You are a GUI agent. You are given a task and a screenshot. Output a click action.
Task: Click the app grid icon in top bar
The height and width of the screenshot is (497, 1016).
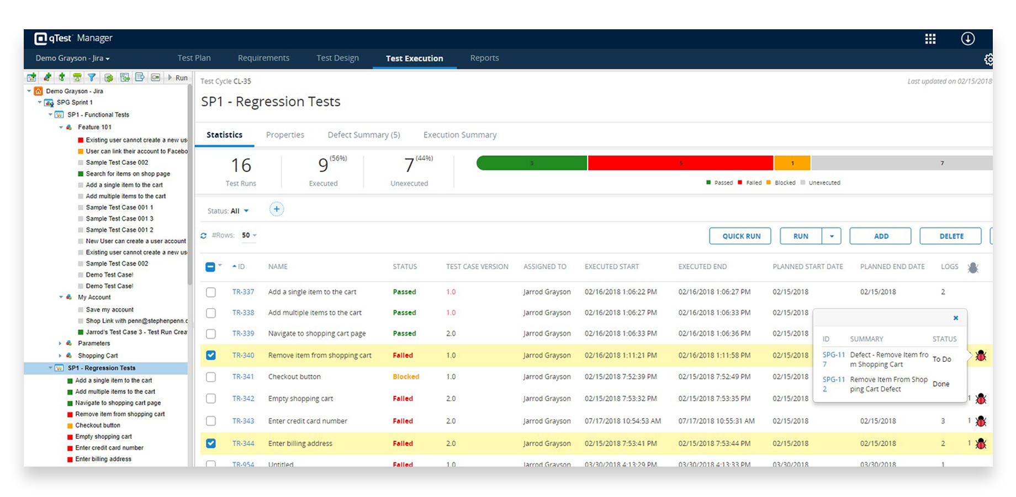click(930, 39)
